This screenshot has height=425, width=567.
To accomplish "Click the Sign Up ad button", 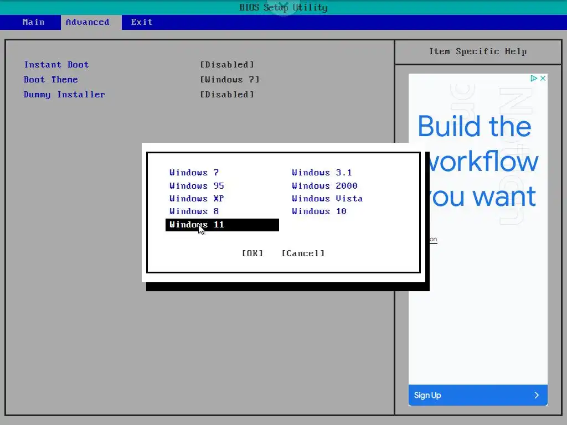I will [478, 395].
